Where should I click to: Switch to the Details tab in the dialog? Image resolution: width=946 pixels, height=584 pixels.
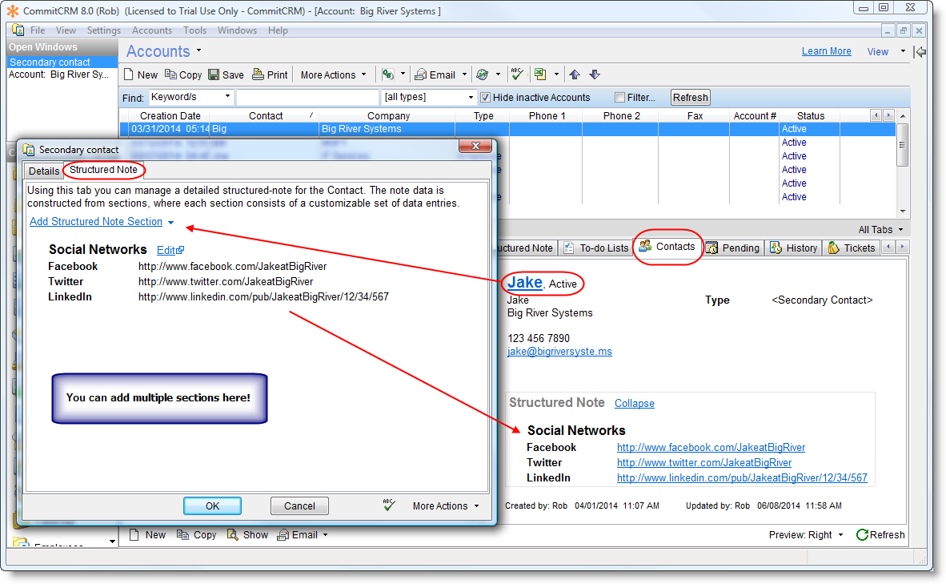click(44, 171)
